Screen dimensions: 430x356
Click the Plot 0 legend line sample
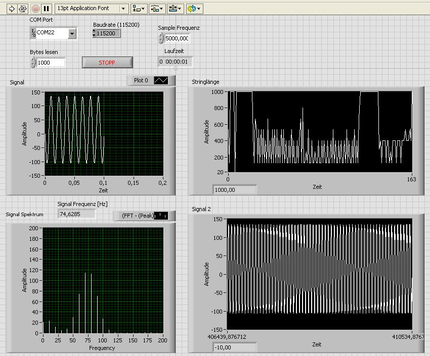tap(161, 80)
